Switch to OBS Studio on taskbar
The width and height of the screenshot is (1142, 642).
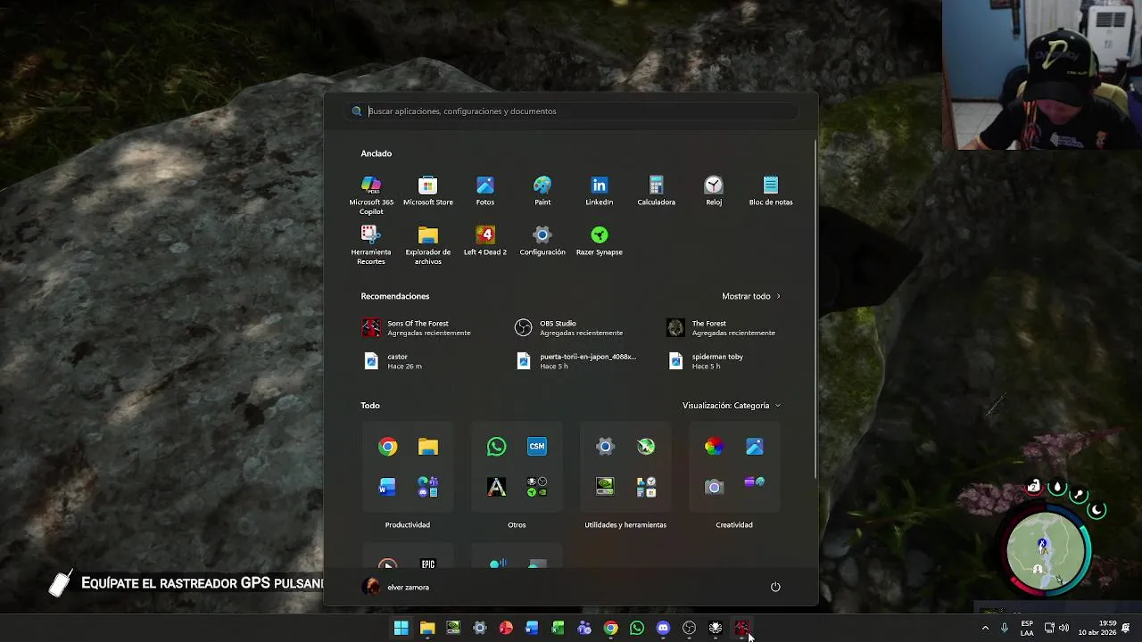689,629
